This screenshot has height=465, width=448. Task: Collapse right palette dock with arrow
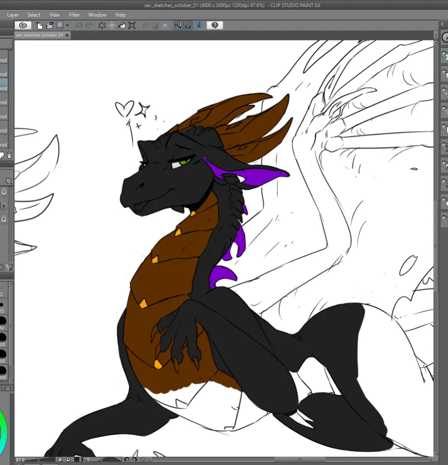(442, 24)
